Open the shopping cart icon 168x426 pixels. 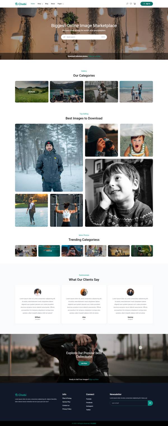(x=135, y=4)
